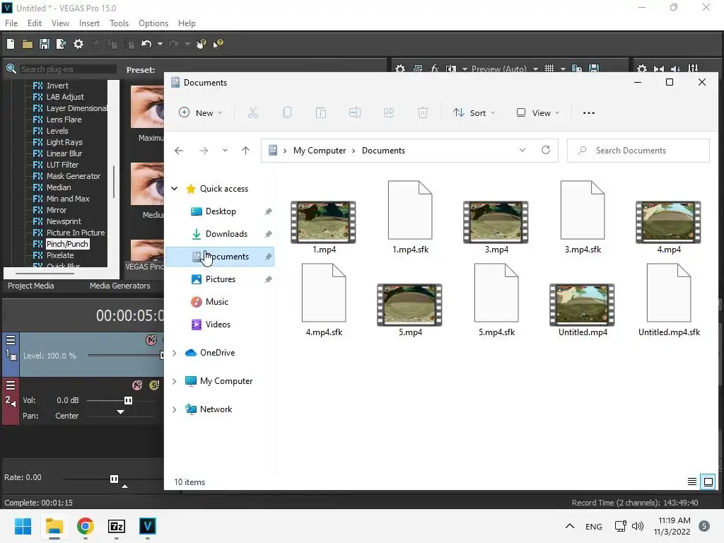Click the Rate slider handle
724x543 pixels.
[114, 479]
